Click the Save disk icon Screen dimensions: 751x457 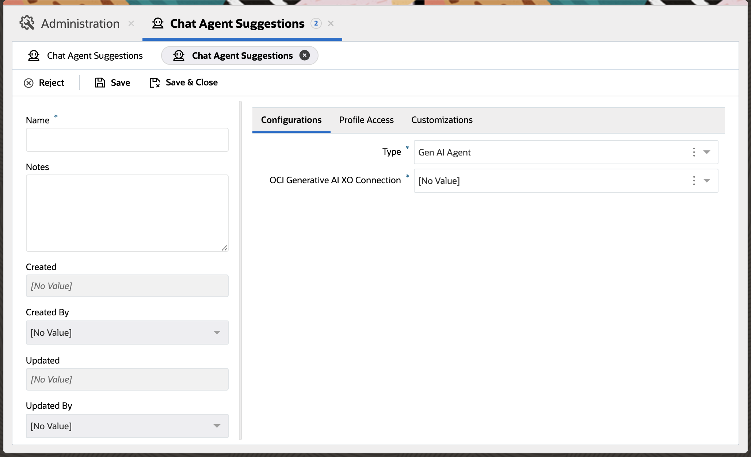pos(99,82)
